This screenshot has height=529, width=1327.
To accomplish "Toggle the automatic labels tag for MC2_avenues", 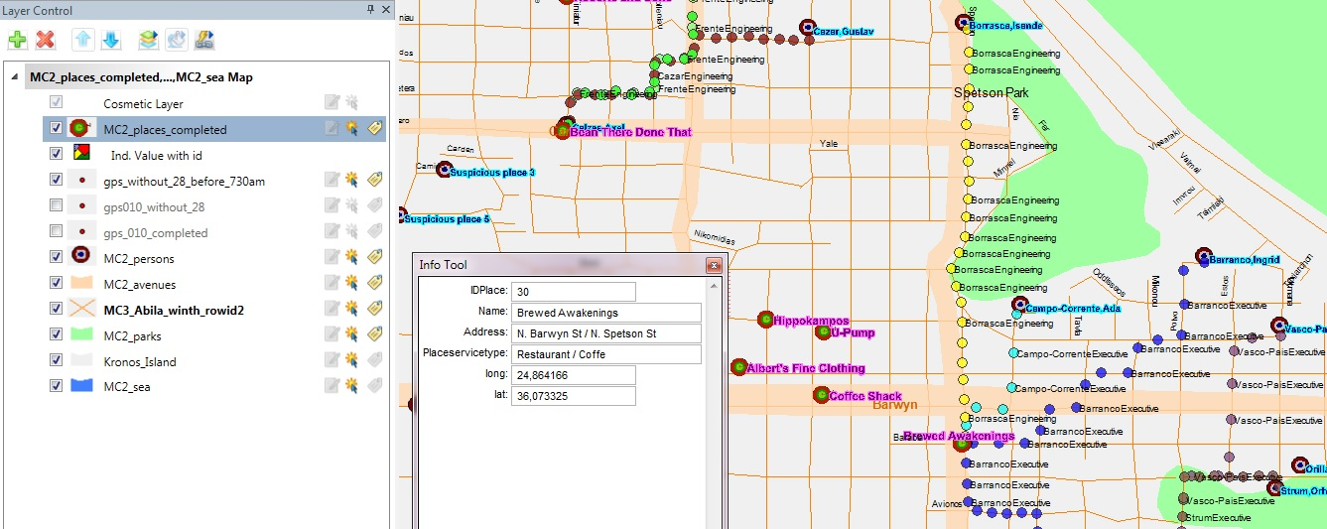I will point(374,284).
